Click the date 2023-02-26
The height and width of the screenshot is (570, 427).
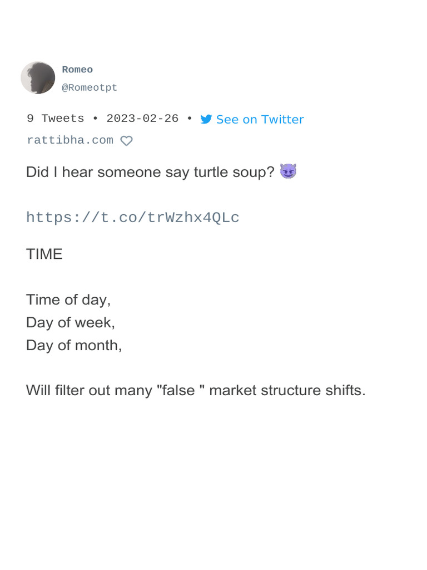tap(142, 119)
